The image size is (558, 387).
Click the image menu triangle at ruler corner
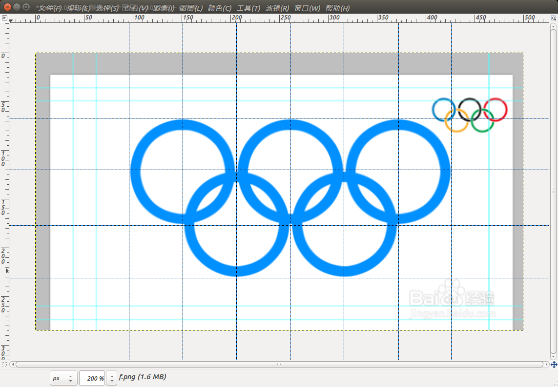pyautogui.click(x=4, y=18)
